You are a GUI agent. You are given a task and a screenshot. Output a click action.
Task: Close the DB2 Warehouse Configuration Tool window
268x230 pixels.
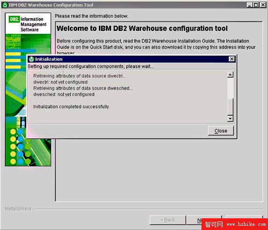pyautogui.click(x=263, y=5)
